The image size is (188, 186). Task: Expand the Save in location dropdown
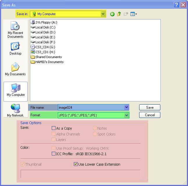(x=103, y=14)
